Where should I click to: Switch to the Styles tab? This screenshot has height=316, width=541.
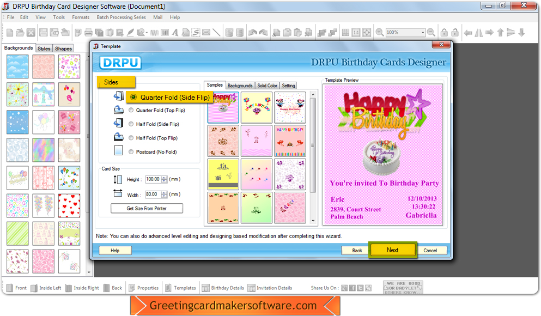coord(44,48)
